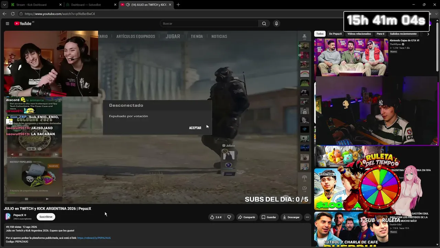Click the 246 k suscriptores text
This screenshot has width=440, height=248.
22,219
